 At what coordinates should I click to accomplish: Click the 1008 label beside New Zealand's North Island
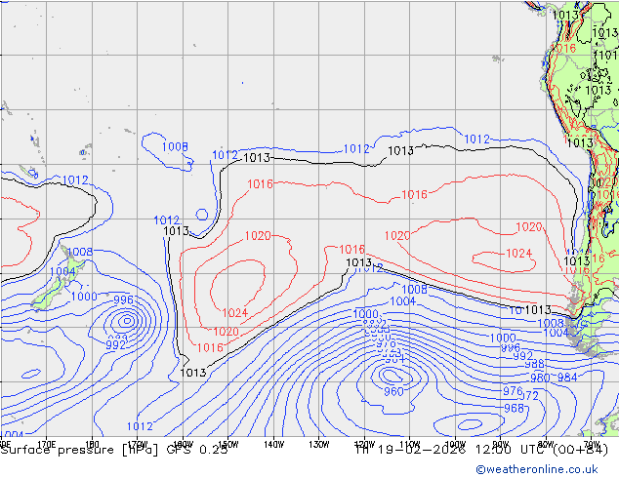tap(80, 252)
